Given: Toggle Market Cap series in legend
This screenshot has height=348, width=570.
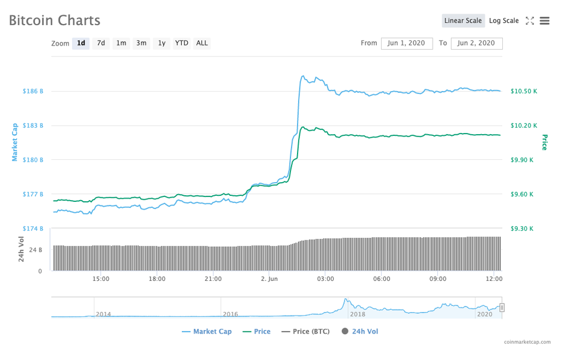Looking at the screenshot, I should click(x=206, y=331).
